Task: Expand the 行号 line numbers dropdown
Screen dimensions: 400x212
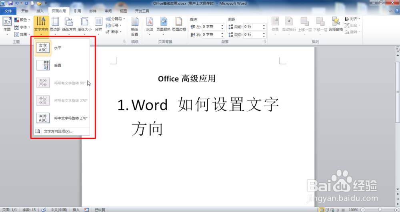Action: (x=113, y=25)
